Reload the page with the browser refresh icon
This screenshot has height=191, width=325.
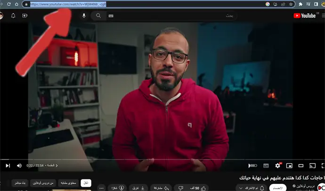(9, 4)
